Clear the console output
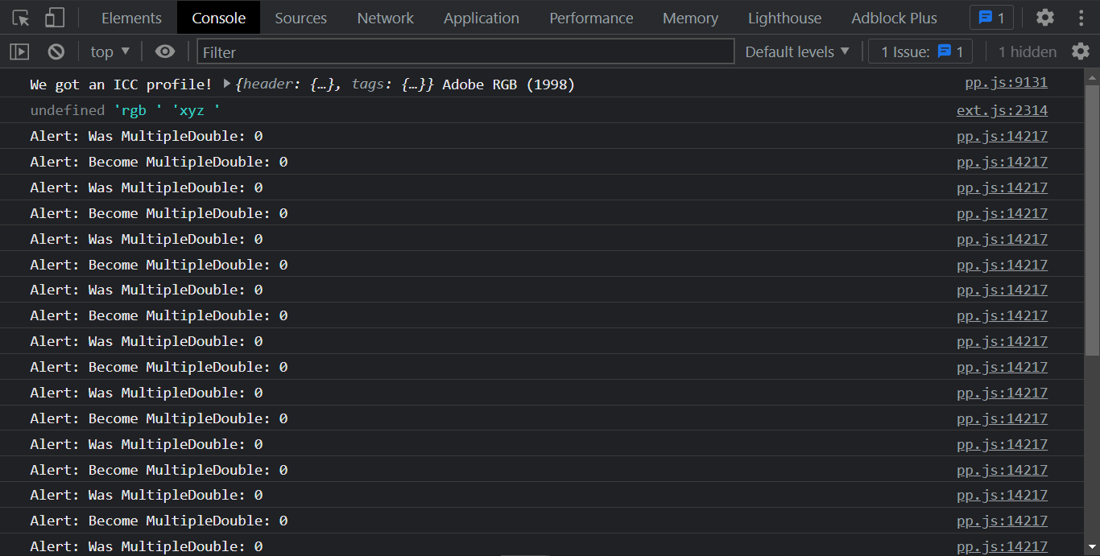 (x=55, y=51)
